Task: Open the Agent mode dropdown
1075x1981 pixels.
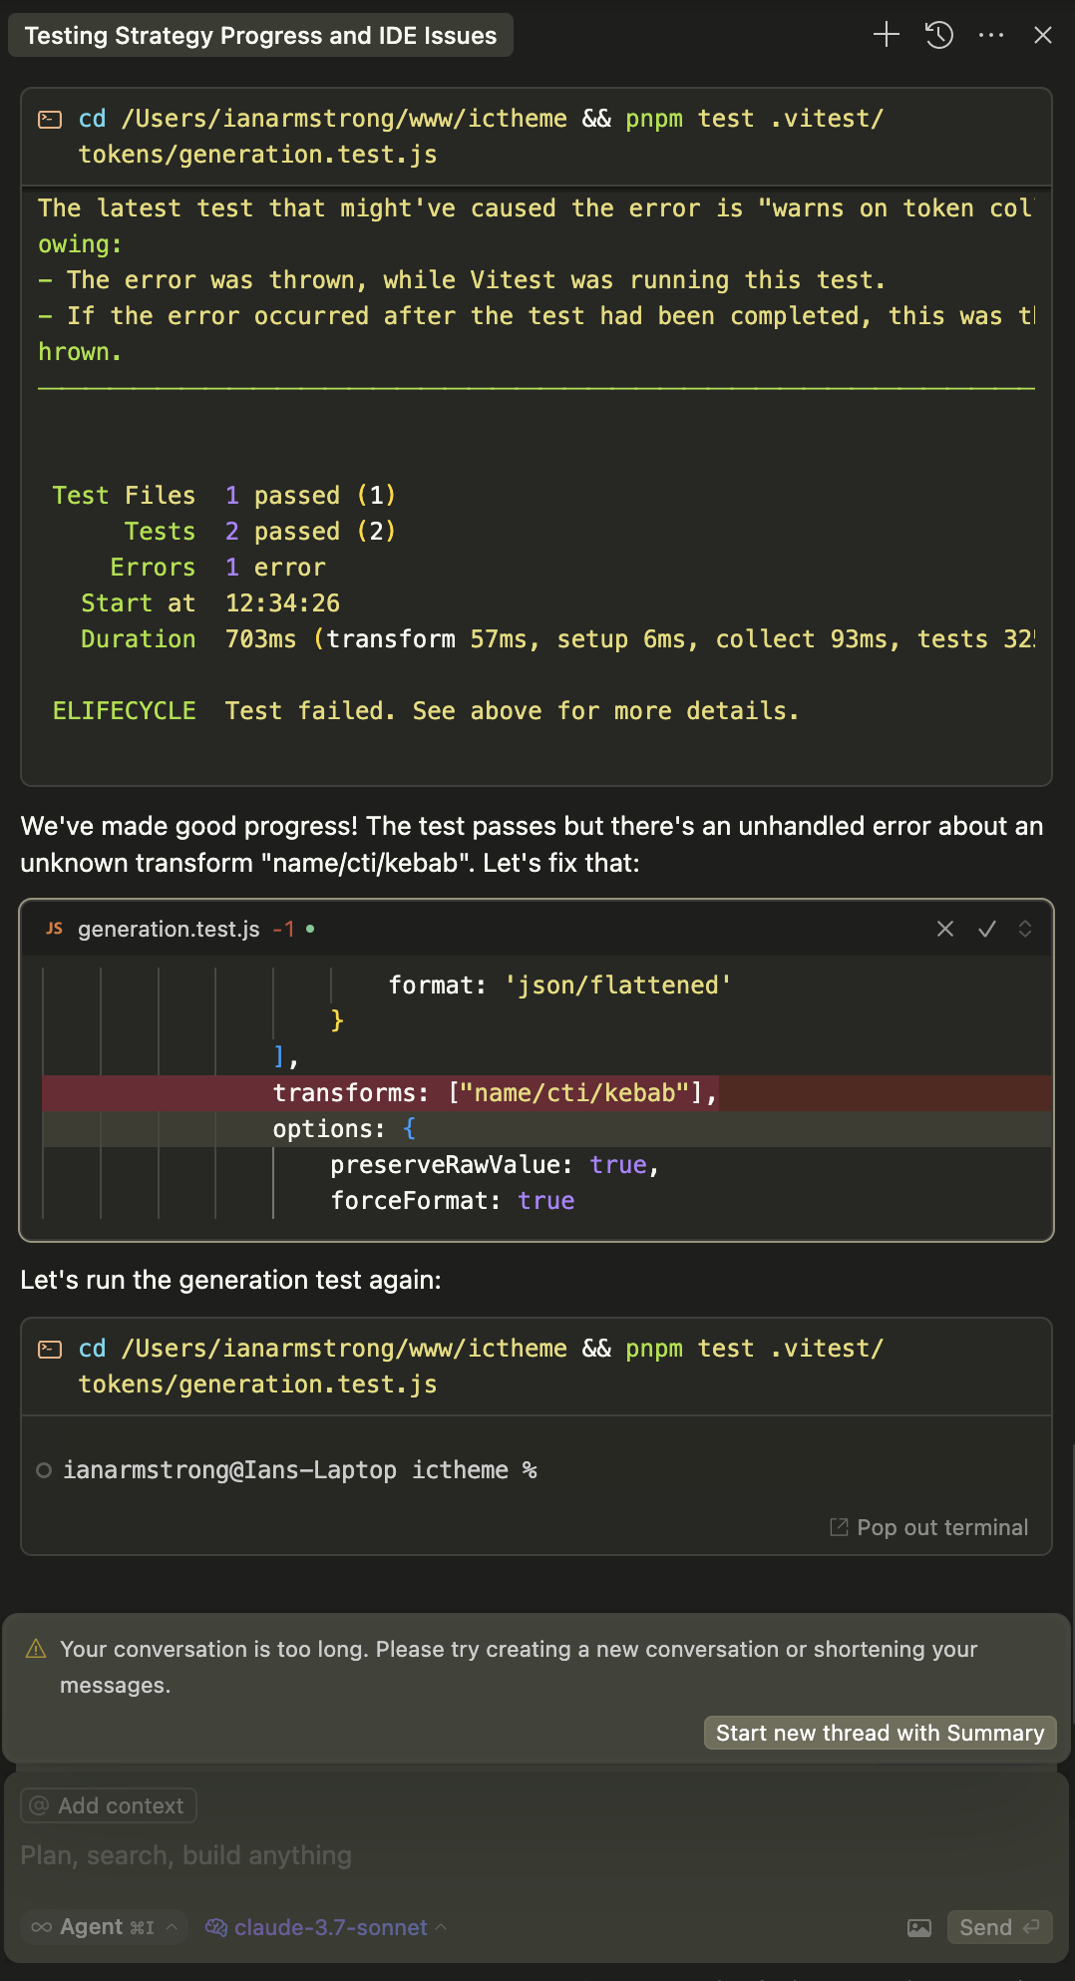Action: point(105,1927)
